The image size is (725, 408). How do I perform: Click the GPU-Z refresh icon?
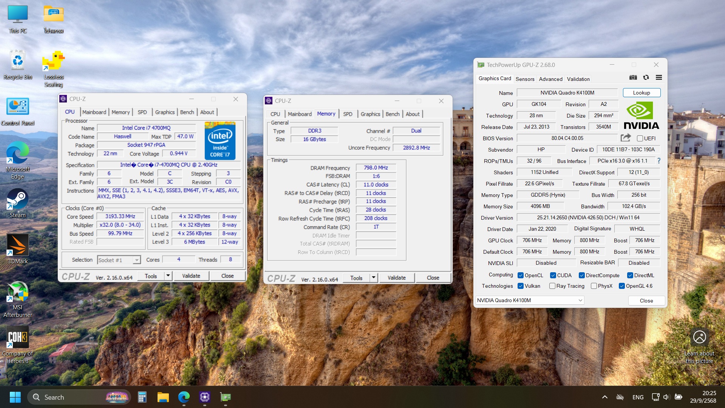pyautogui.click(x=646, y=78)
